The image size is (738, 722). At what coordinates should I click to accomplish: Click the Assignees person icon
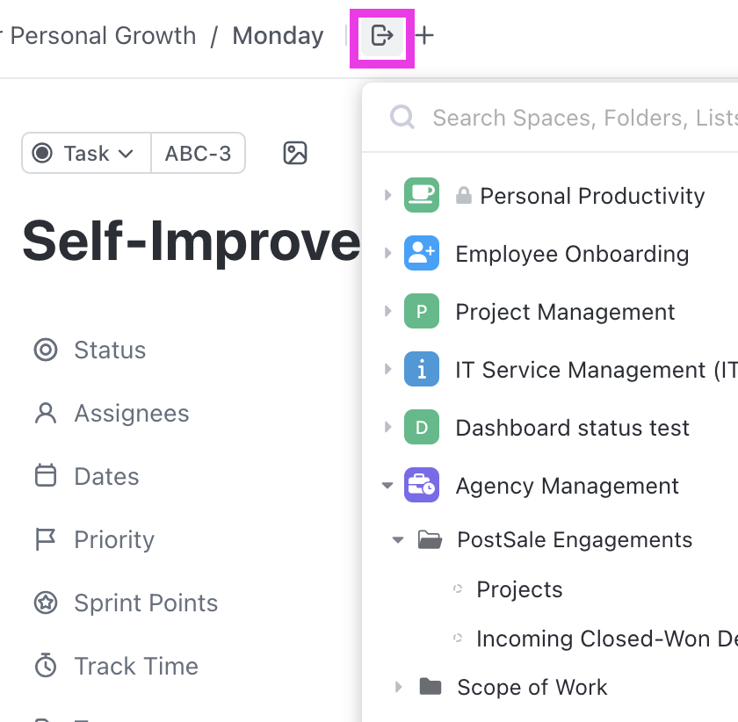[46, 413]
